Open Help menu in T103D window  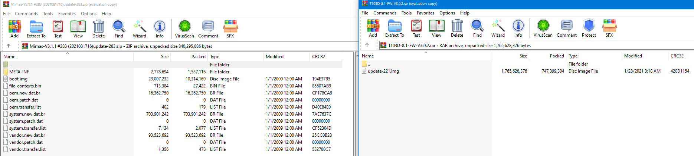pyautogui.click(x=465, y=13)
